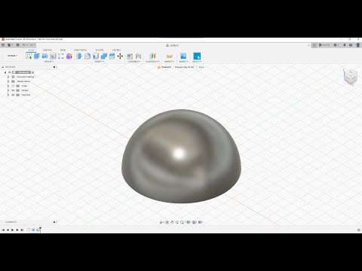The image size is (362, 271).
Task: Open the File menu button
Action: 10,45
